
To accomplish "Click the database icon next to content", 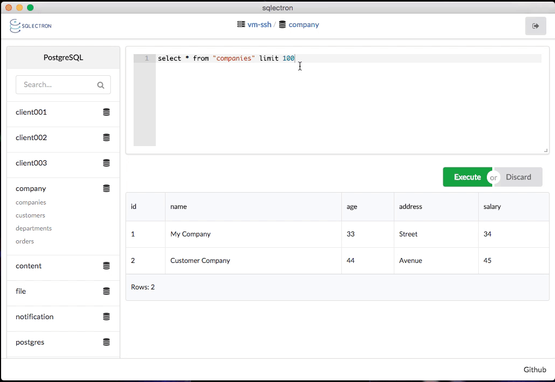I will (107, 266).
